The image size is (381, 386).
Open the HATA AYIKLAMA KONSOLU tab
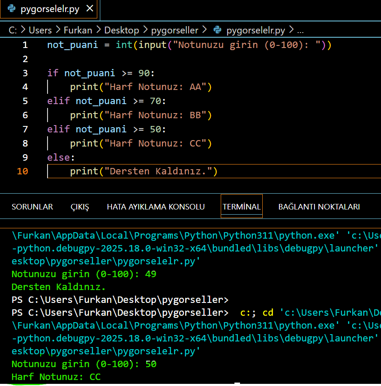tap(156, 206)
